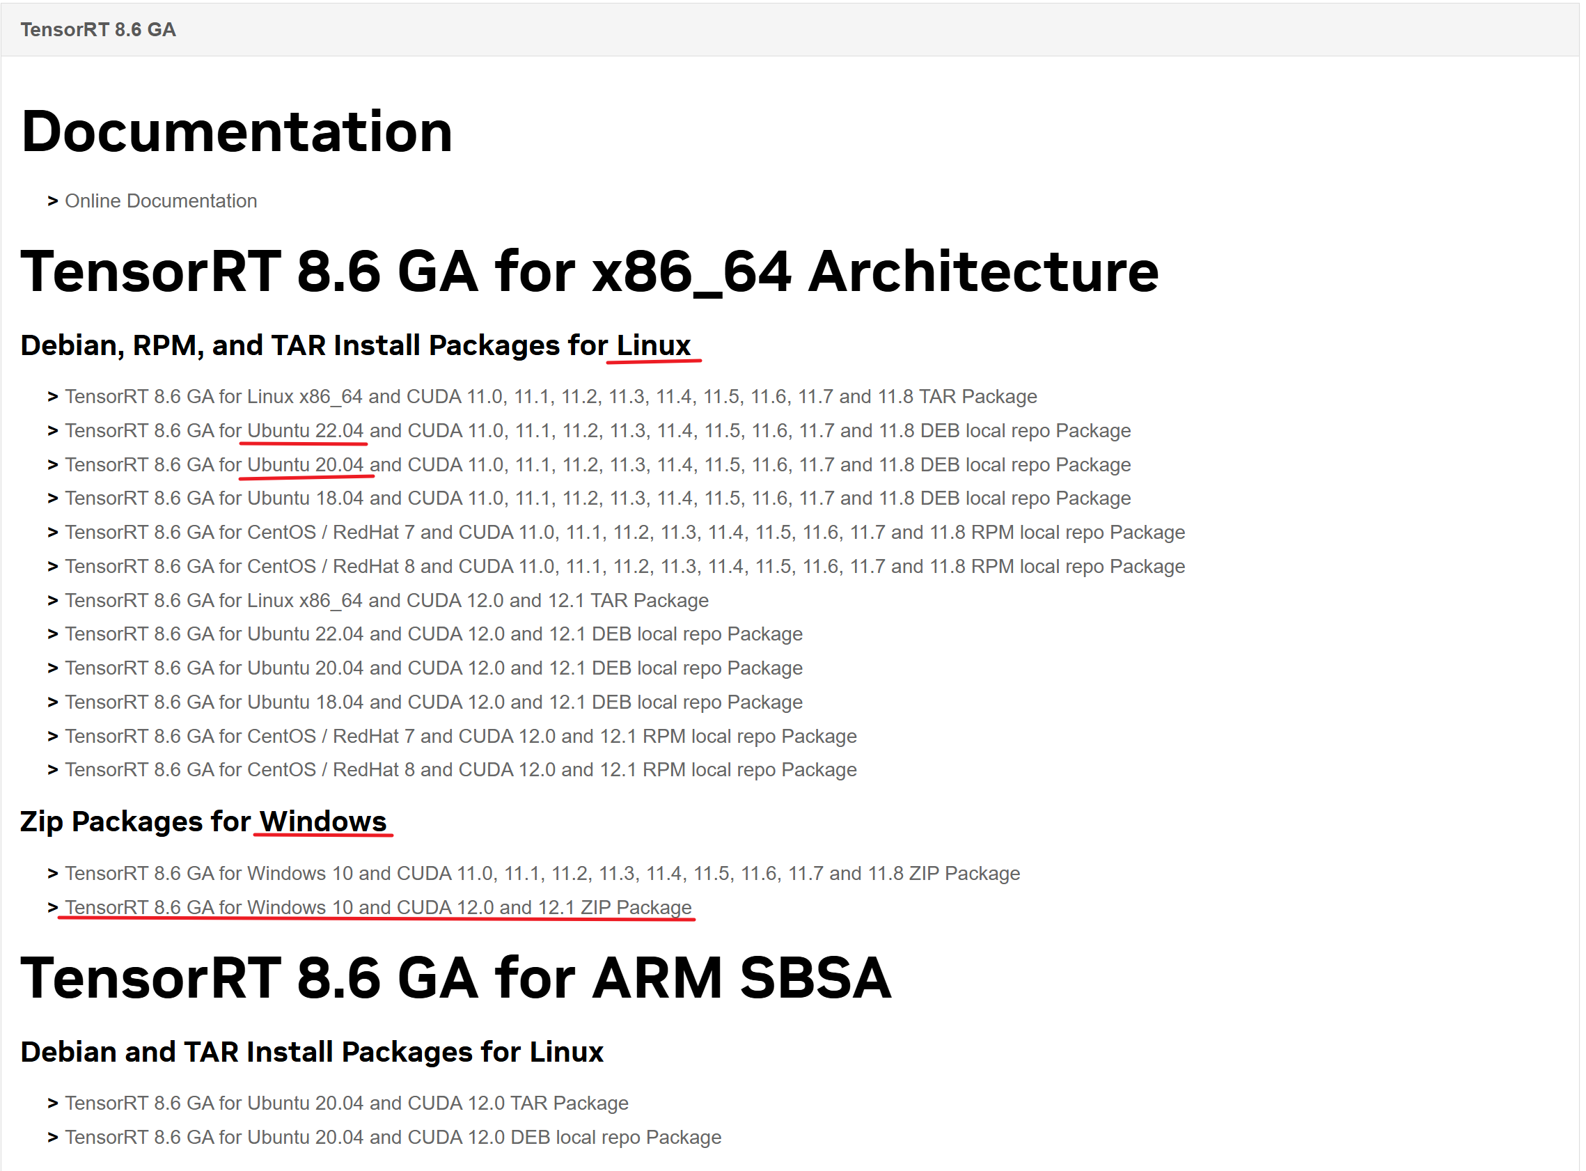This screenshot has width=1586, height=1171.
Task: Click the Zip Packages for Windows heading
Action: (203, 822)
